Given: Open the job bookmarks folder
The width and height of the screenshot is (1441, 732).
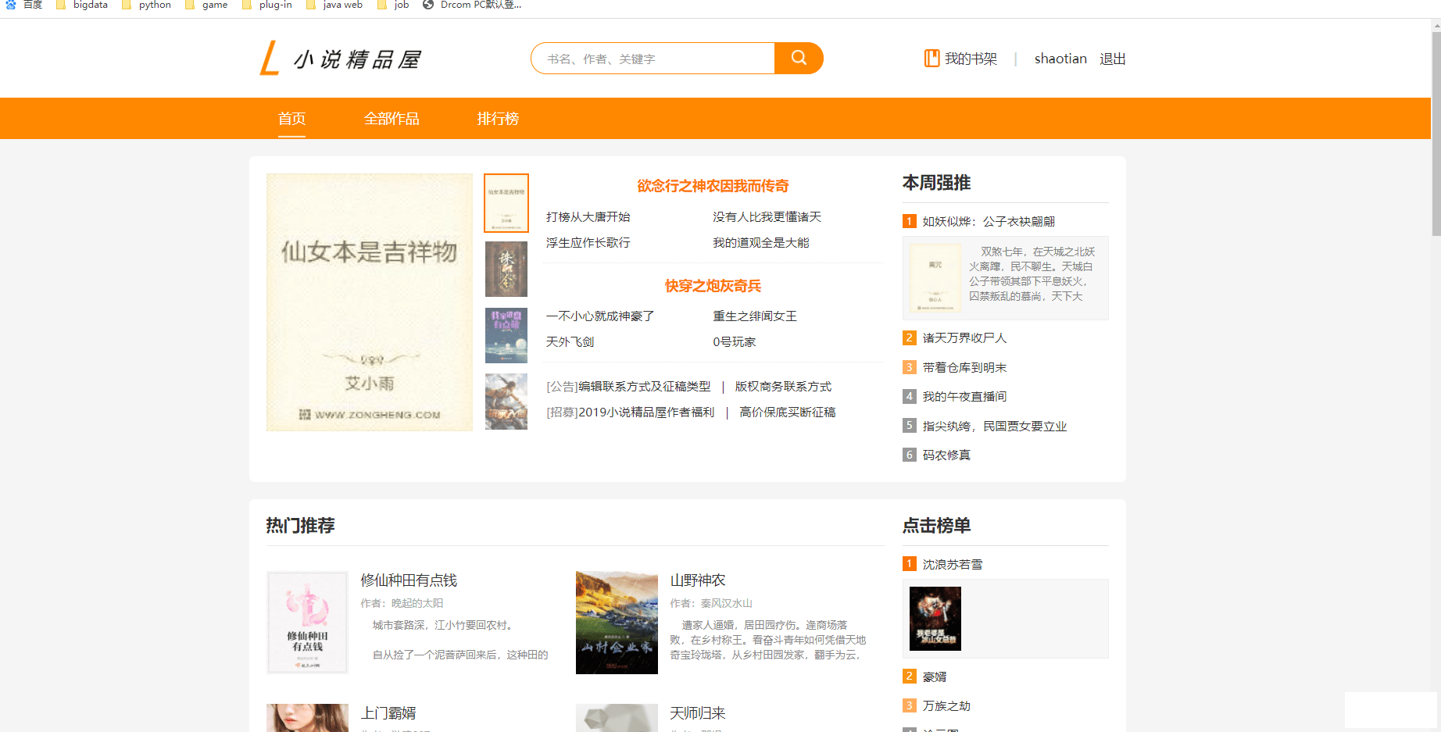Looking at the screenshot, I should (393, 5).
